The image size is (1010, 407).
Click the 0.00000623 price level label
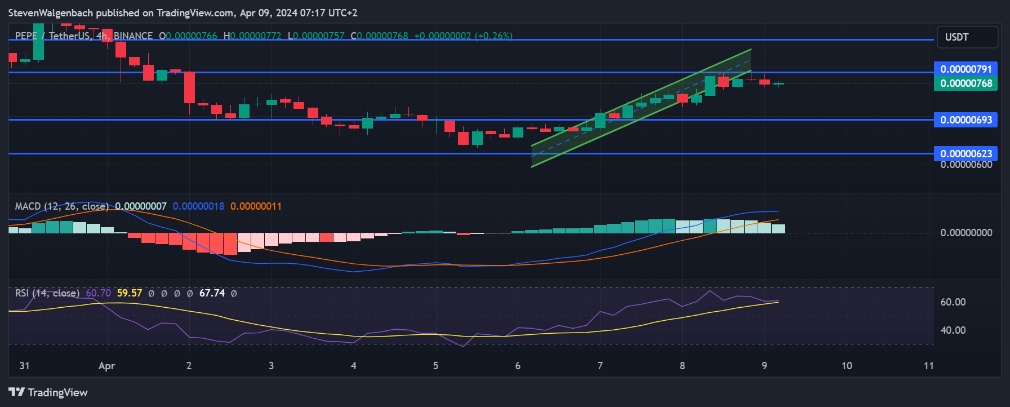965,153
